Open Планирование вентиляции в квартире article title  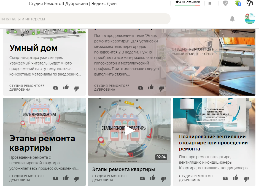[x=213, y=143]
